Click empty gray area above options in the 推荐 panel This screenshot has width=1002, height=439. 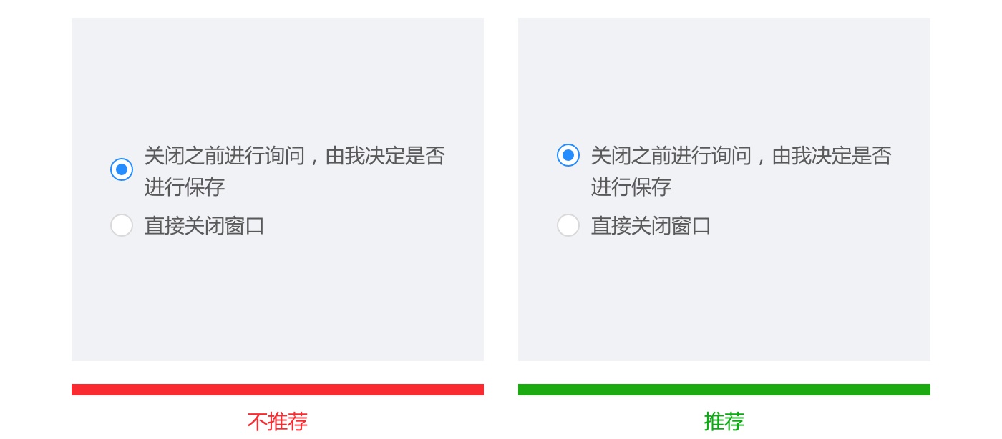(724, 79)
